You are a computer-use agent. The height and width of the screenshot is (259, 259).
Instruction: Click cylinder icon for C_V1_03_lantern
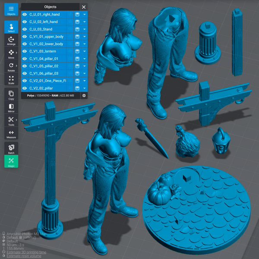77,51
